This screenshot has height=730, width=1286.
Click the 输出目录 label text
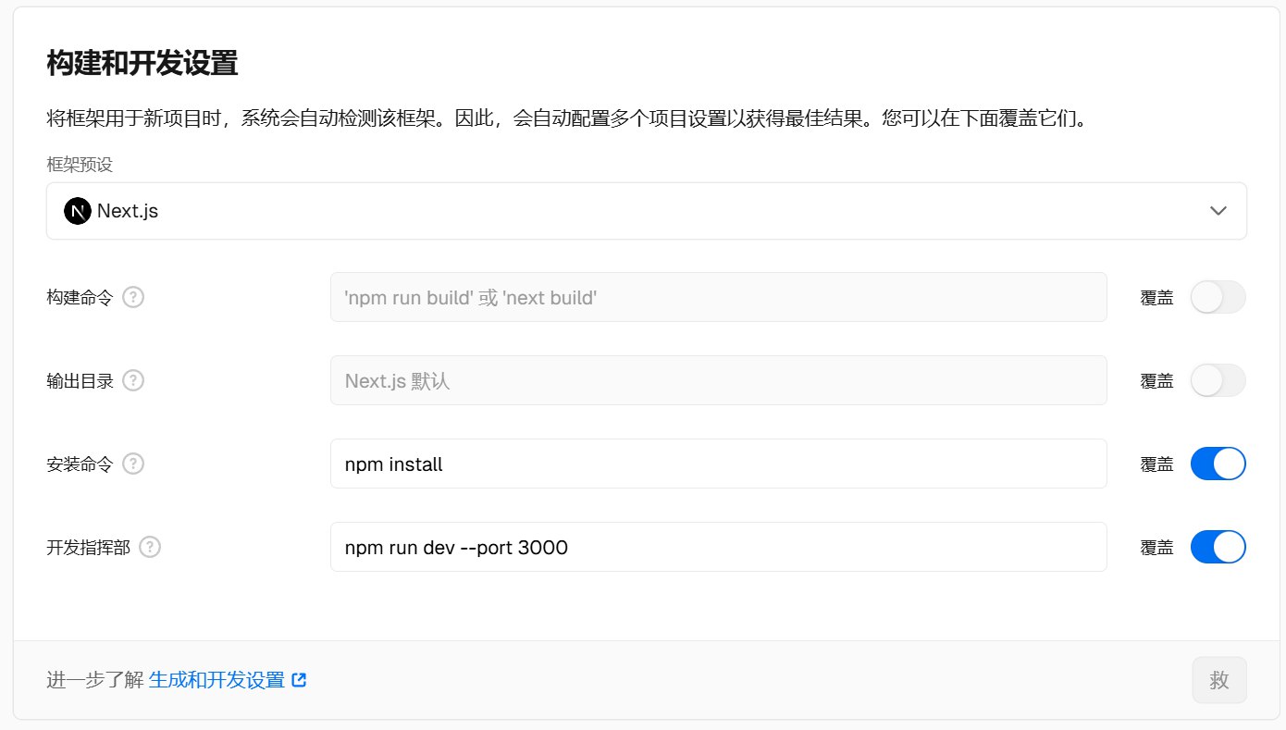click(x=80, y=381)
